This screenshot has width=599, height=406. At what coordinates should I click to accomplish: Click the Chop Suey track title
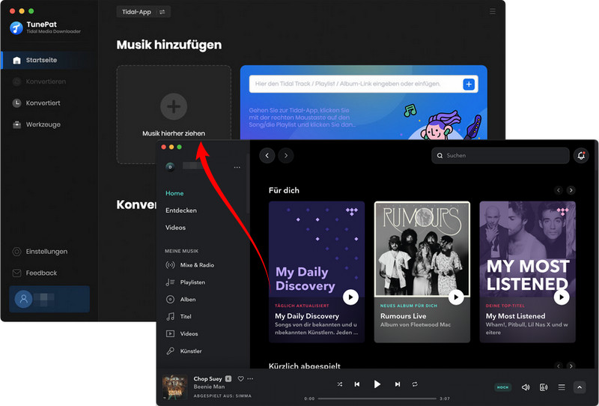pyautogui.click(x=207, y=378)
